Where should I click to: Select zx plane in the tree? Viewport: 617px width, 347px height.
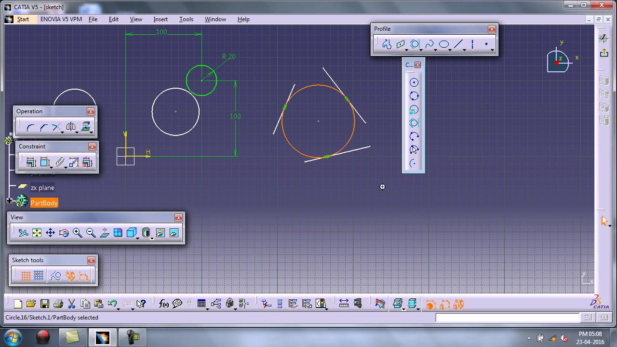(42, 187)
